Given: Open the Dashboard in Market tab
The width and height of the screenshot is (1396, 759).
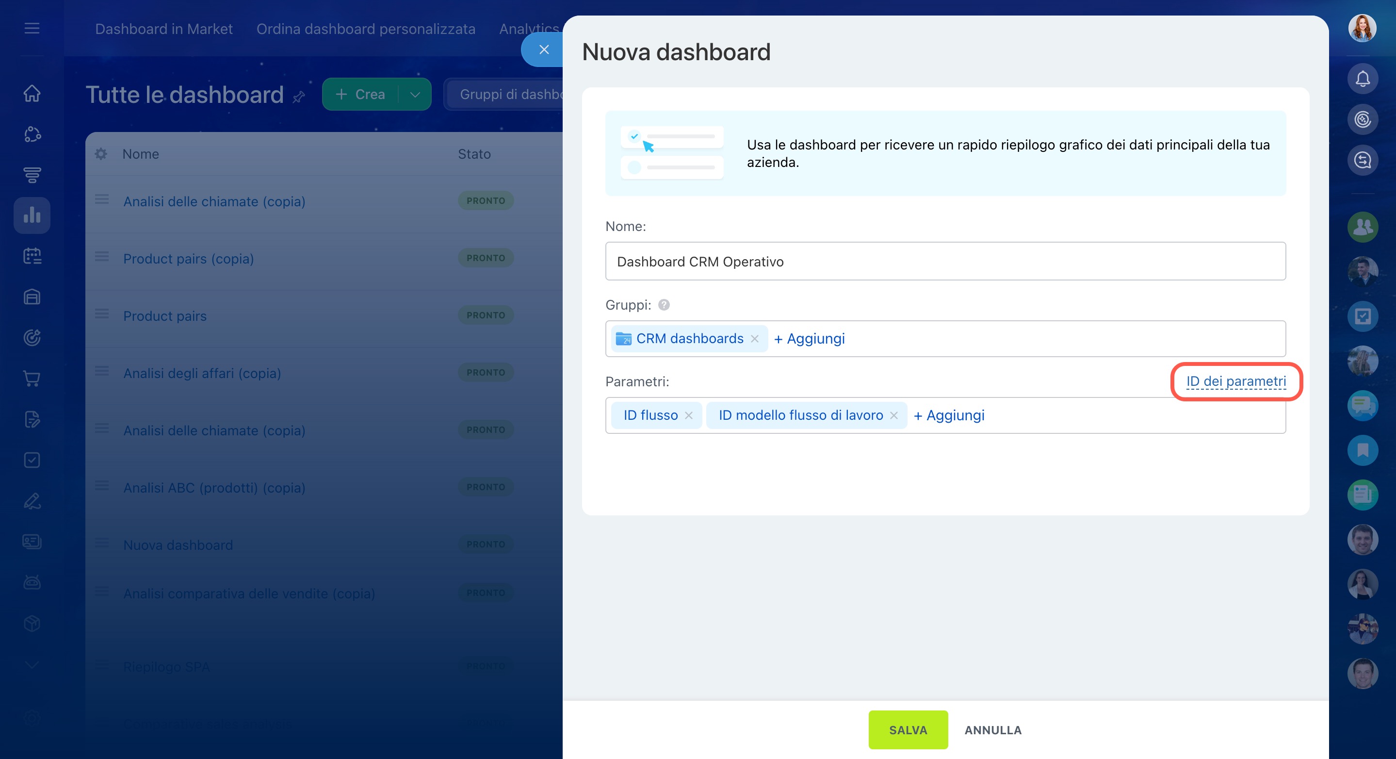Looking at the screenshot, I should pos(163,29).
